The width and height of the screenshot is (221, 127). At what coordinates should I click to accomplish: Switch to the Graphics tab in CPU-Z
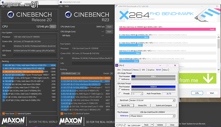[x=151, y=70]
